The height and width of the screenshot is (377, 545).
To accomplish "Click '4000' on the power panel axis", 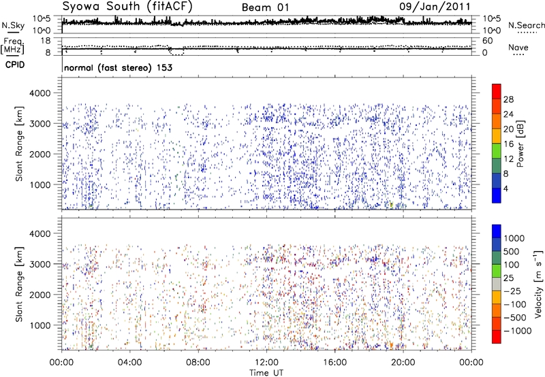I will [x=40, y=93].
